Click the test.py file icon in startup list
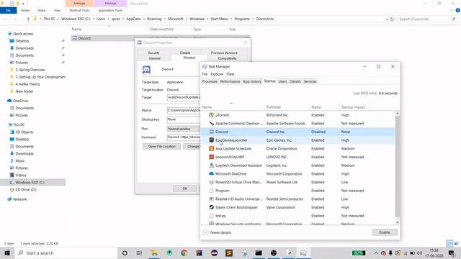This screenshot has width=461, height=259. coord(211,216)
